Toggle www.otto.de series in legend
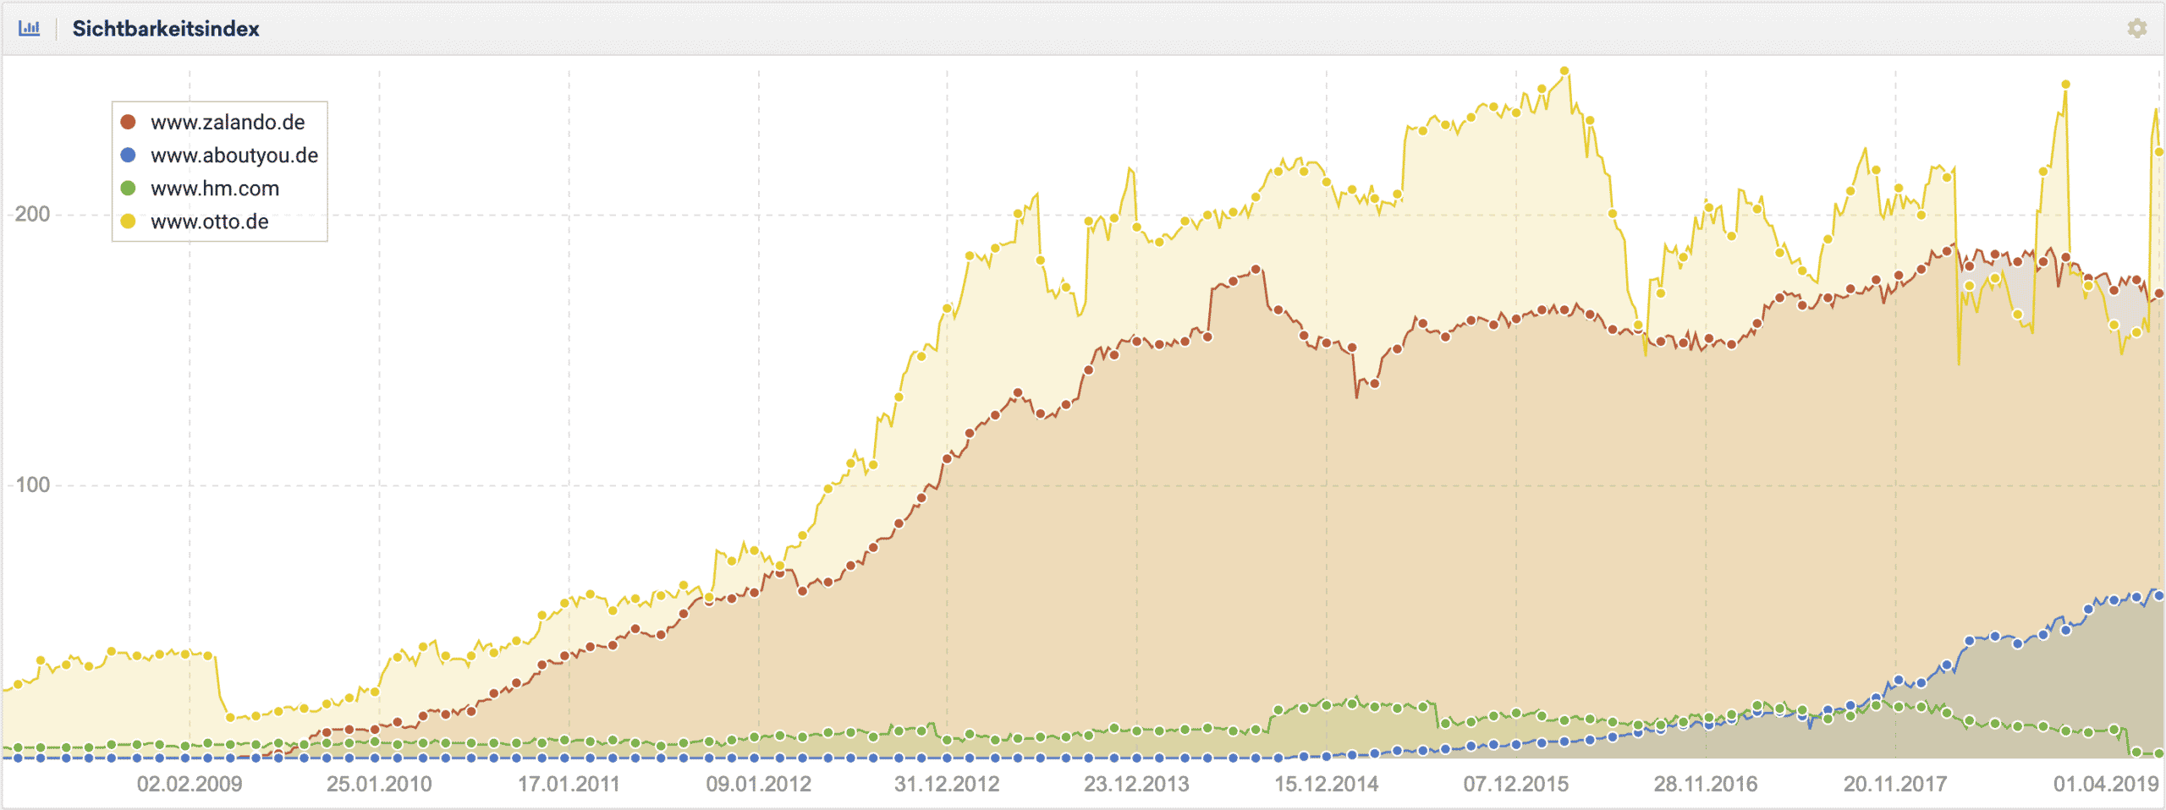 pos(195,222)
